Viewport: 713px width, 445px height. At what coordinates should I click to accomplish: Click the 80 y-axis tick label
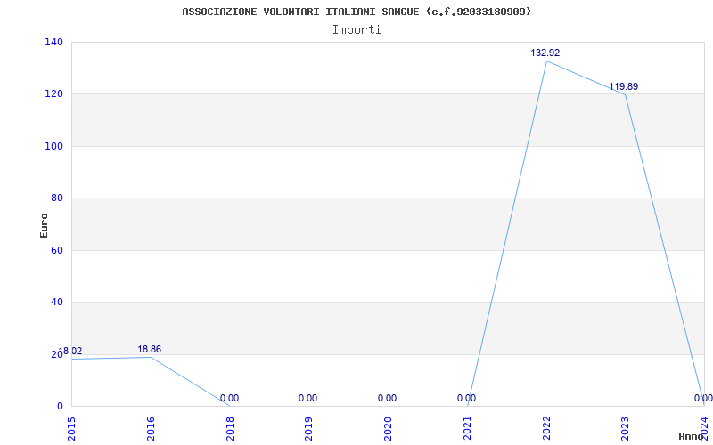(57, 198)
